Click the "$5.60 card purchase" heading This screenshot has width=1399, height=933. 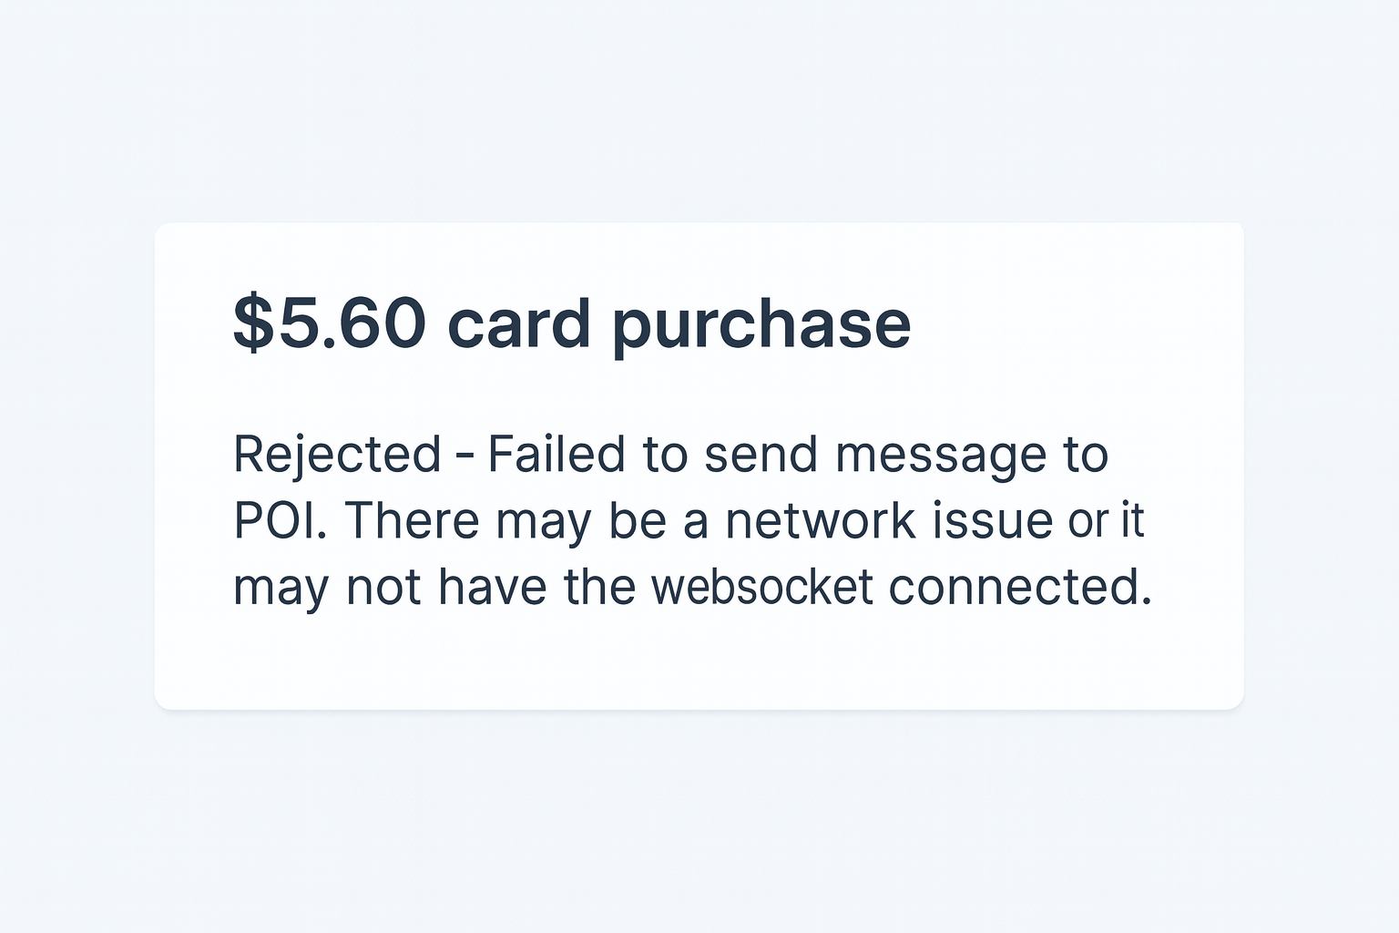(x=572, y=323)
